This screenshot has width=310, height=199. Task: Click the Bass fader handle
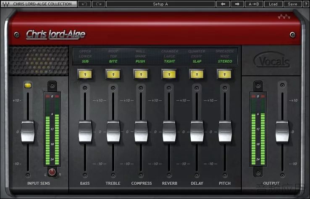click(85, 132)
